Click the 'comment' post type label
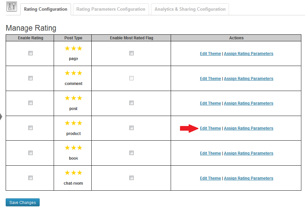Screen dimensions: 305x207 pyautogui.click(x=74, y=84)
